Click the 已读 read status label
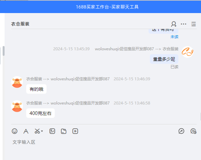Viewport: 201px width, 160px height. click(174, 67)
